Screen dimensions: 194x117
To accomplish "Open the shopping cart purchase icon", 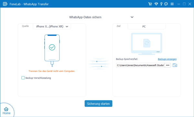I will [150, 4].
